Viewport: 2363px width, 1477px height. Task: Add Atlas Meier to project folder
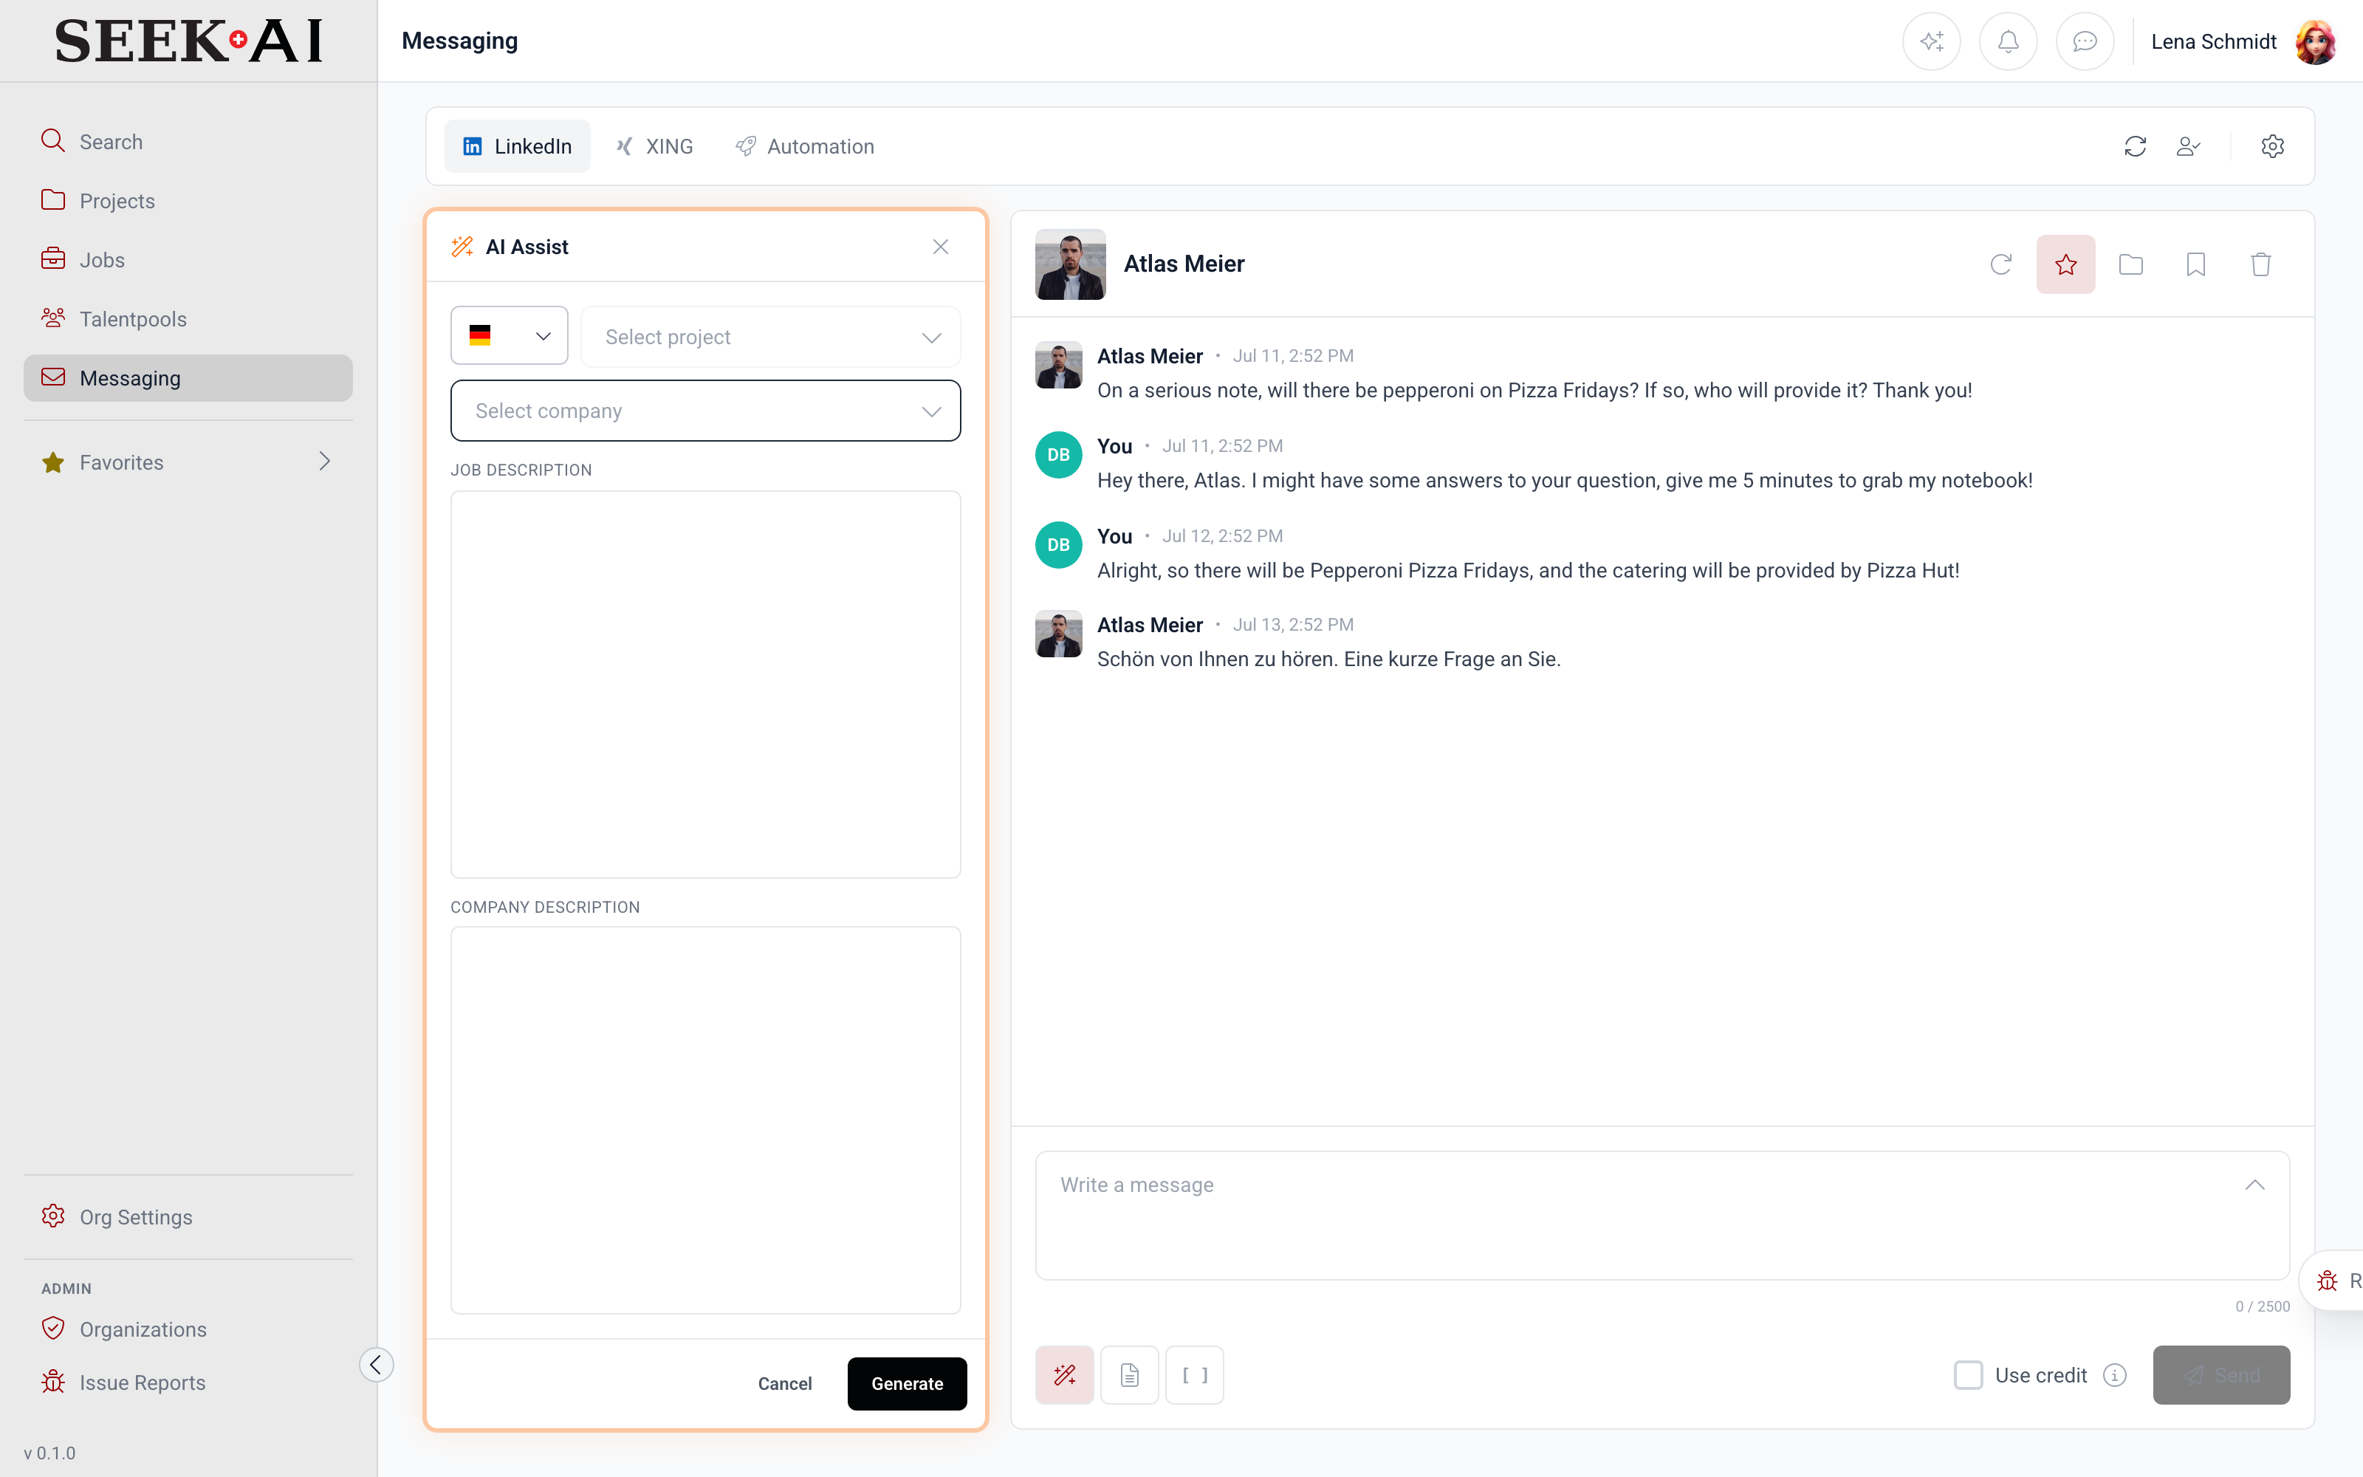coord(2130,264)
